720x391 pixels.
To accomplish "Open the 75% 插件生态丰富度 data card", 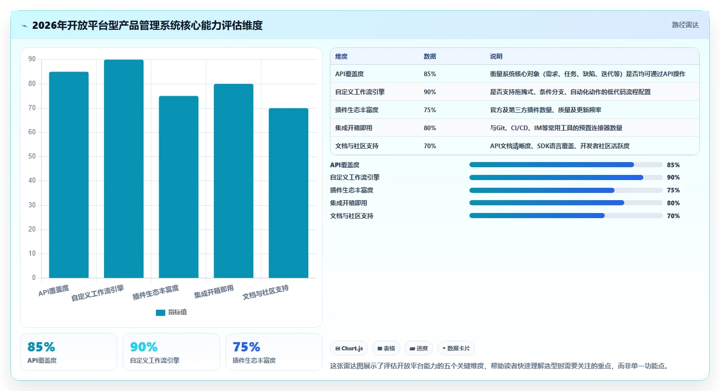I will click(x=274, y=352).
